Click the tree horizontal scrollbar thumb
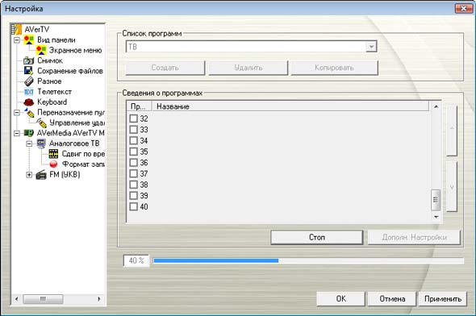The height and width of the screenshot is (316, 476). pos(43,299)
